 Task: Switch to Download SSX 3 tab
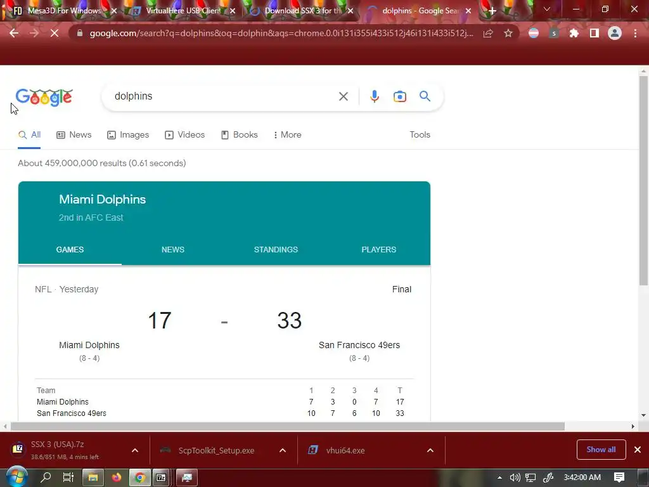point(302,11)
